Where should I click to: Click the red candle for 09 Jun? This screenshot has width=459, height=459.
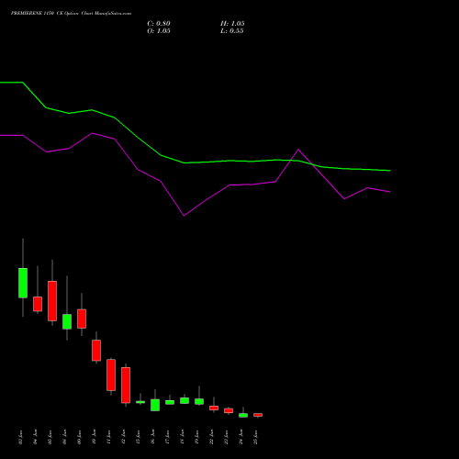click(x=82, y=319)
